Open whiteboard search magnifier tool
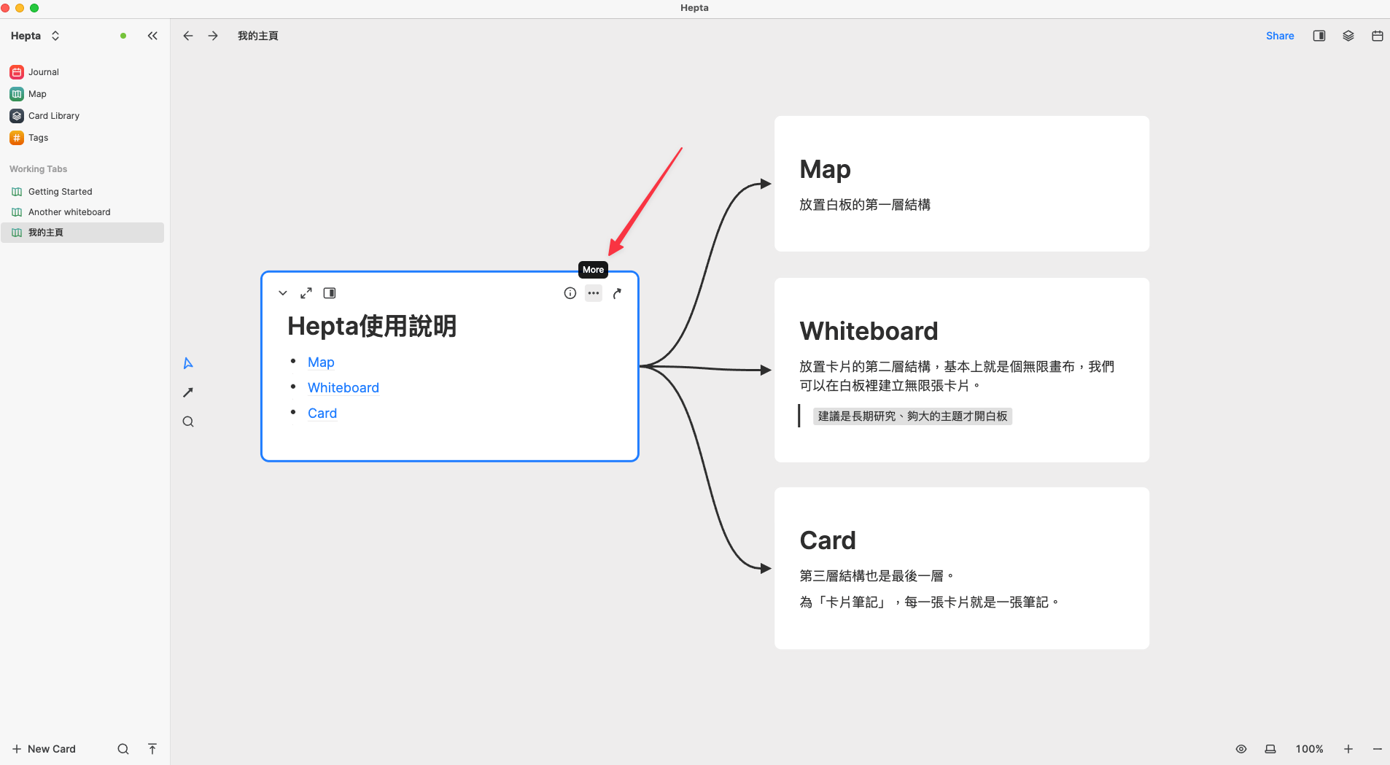Viewport: 1390px width, 765px height. 188,422
